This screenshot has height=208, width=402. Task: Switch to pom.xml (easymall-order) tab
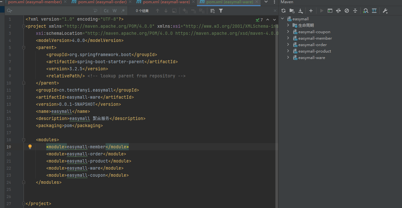click(102, 2)
